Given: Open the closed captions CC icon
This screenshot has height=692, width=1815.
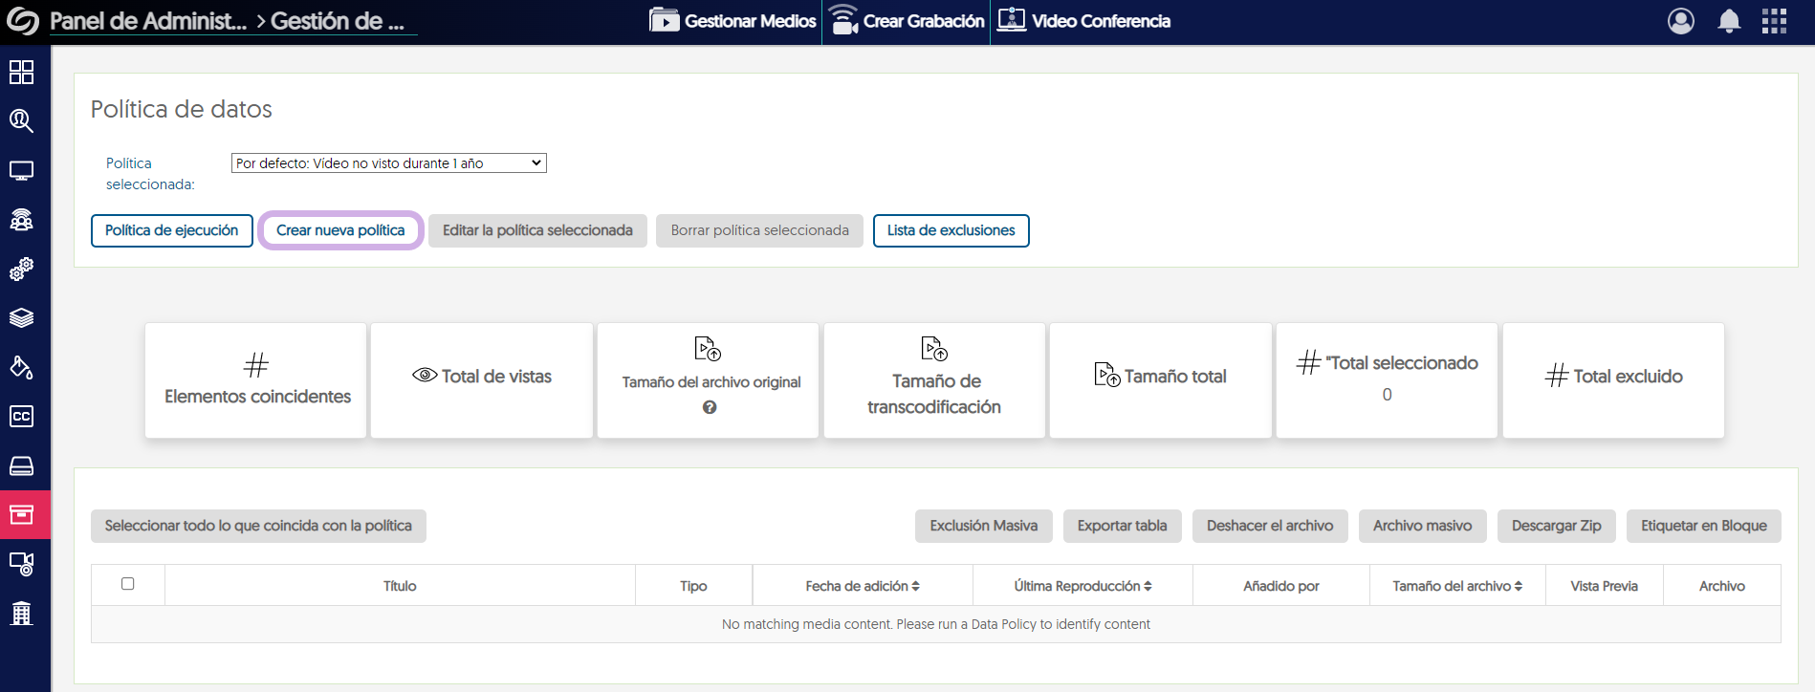Looking at the screenshot, I should click(21, 417).
